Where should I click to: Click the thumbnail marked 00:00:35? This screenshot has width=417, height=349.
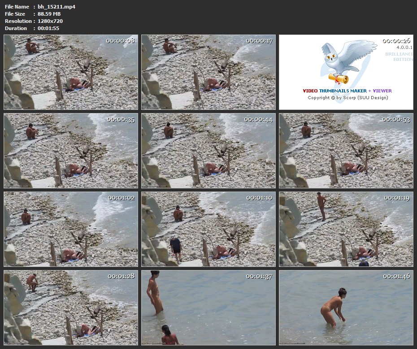[x=71, y=151]
